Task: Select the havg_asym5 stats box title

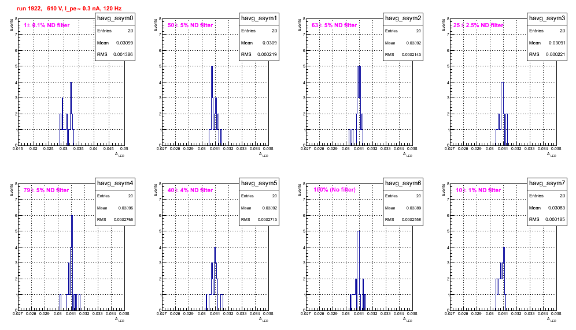Action: click(x=259, y=183)
